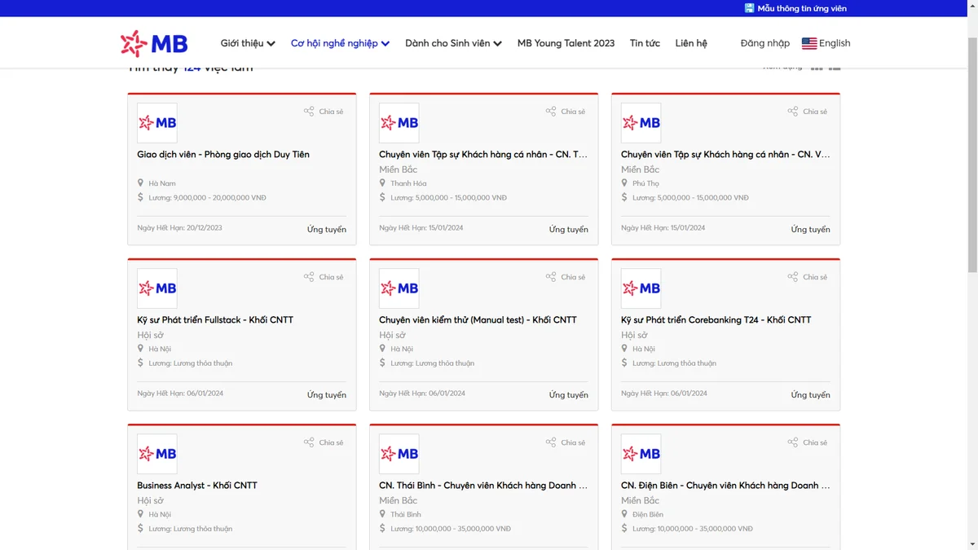The width and height of the screenshot is (978, 550).
Task: Apply (Ứng tuyển) for Chuyên viên kiểm thử Manual test
Action: coord(569,395)
